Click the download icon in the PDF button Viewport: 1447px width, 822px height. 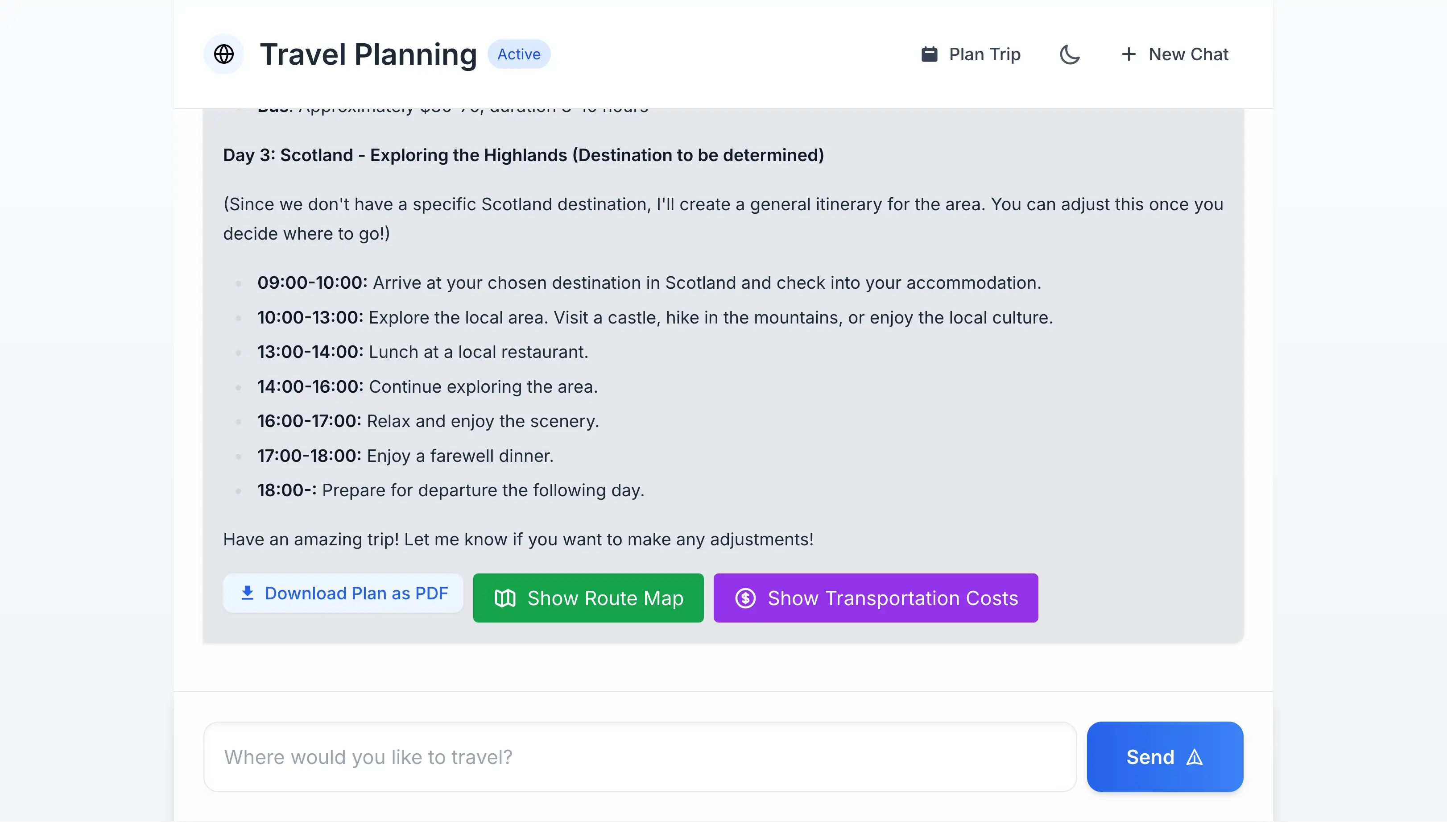click(247, 593)
